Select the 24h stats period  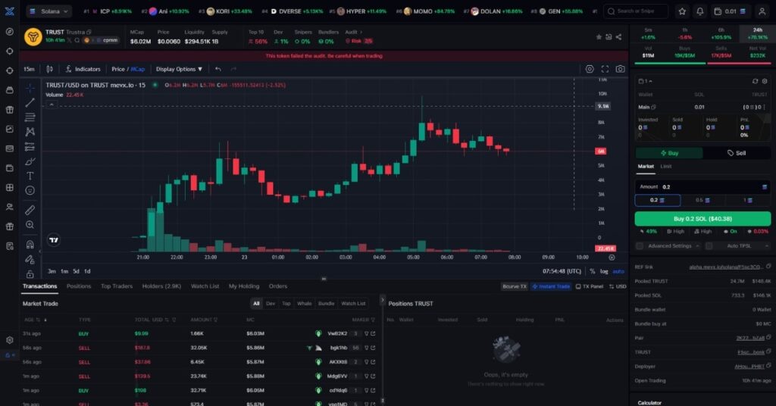[757, 33]
